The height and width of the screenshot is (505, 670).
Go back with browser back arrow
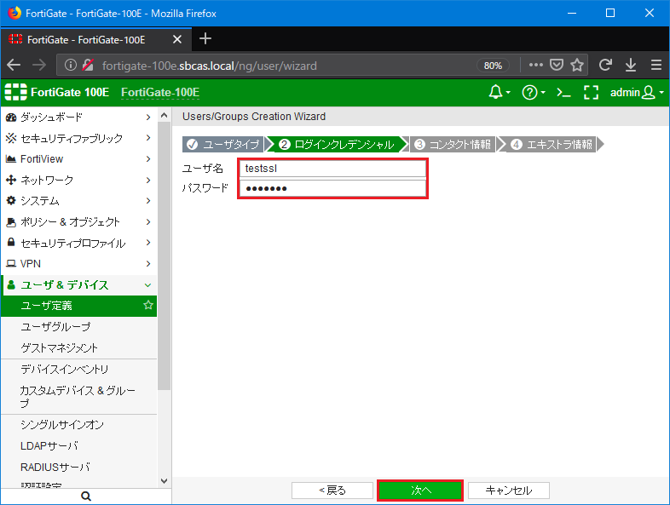click(x=14, y=66)
